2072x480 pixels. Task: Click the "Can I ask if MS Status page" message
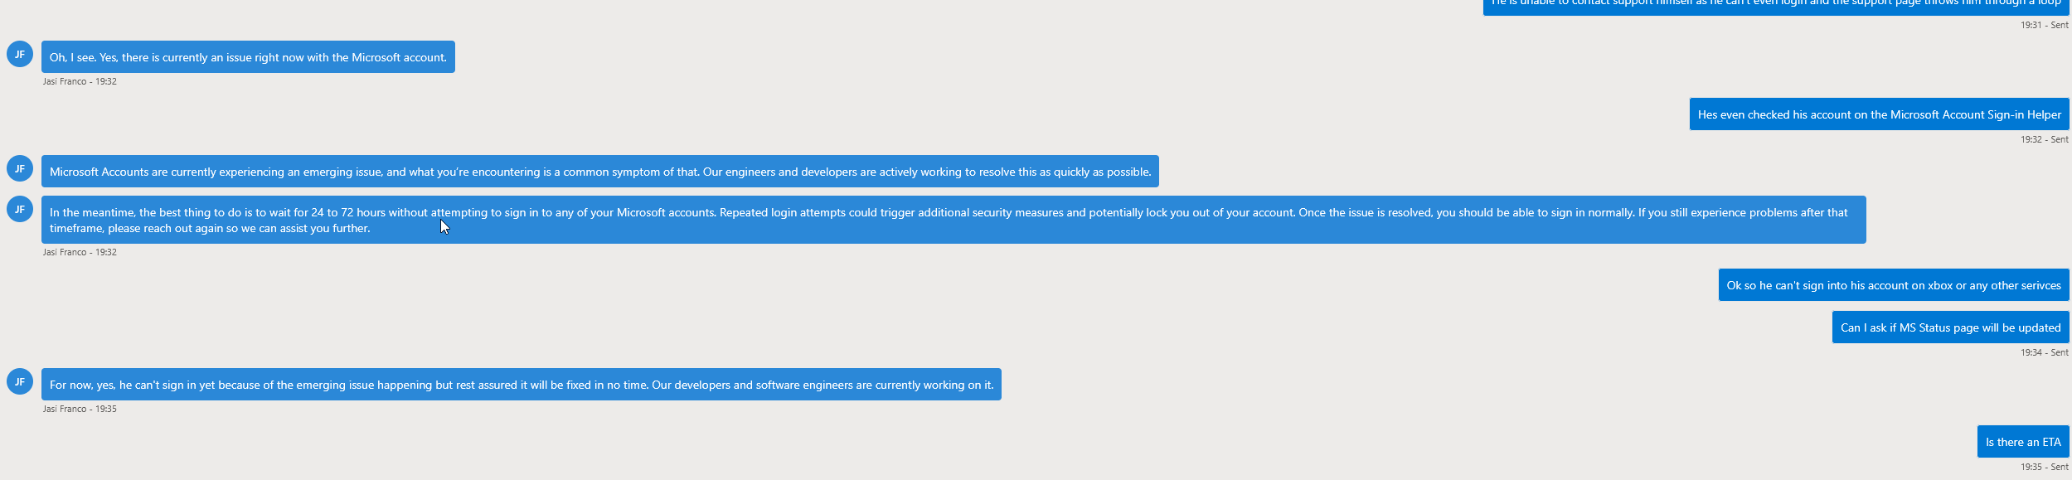click(x=1950, y=328)
